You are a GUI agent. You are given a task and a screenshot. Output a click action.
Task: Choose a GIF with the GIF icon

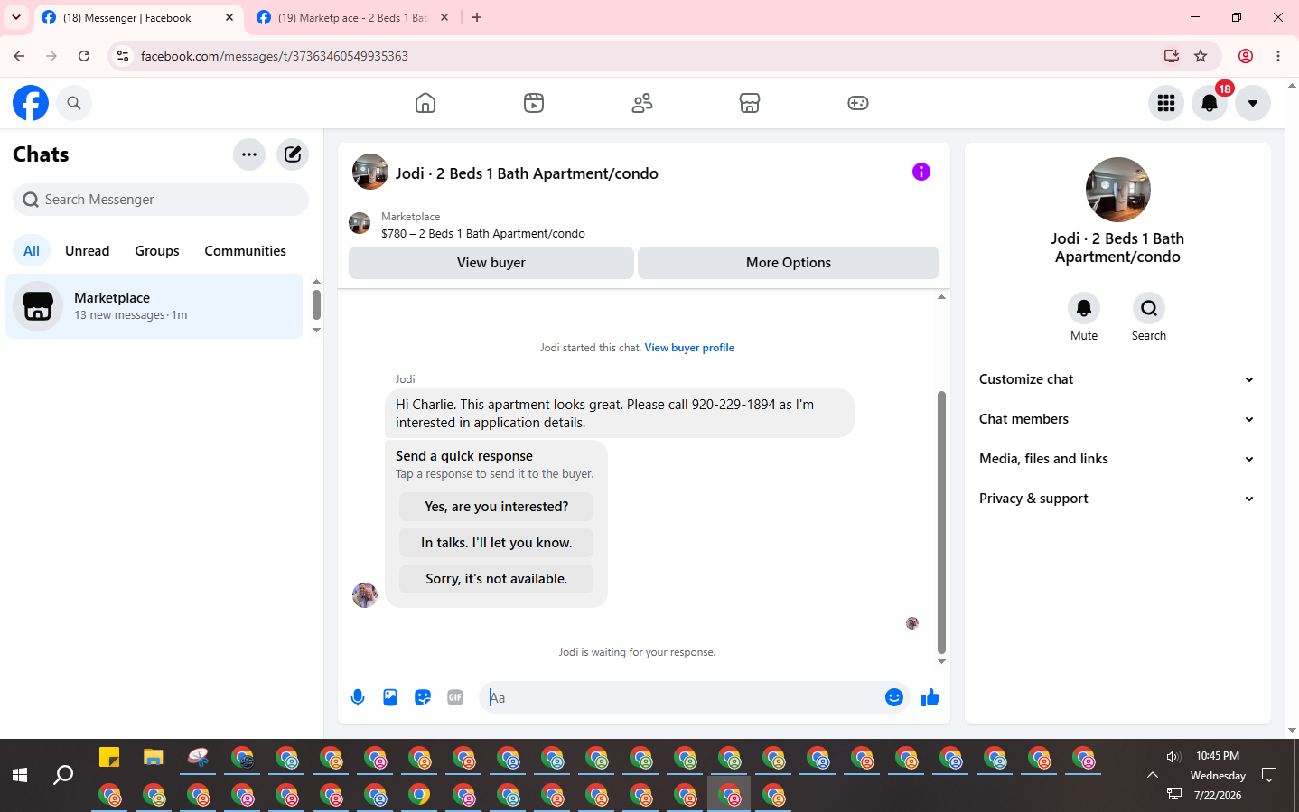coord(455,697)
